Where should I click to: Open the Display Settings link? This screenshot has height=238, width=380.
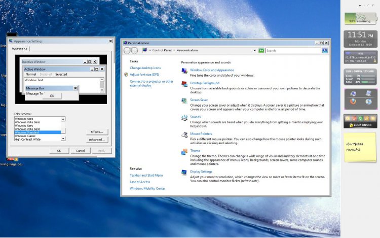[x=201, y=172]
